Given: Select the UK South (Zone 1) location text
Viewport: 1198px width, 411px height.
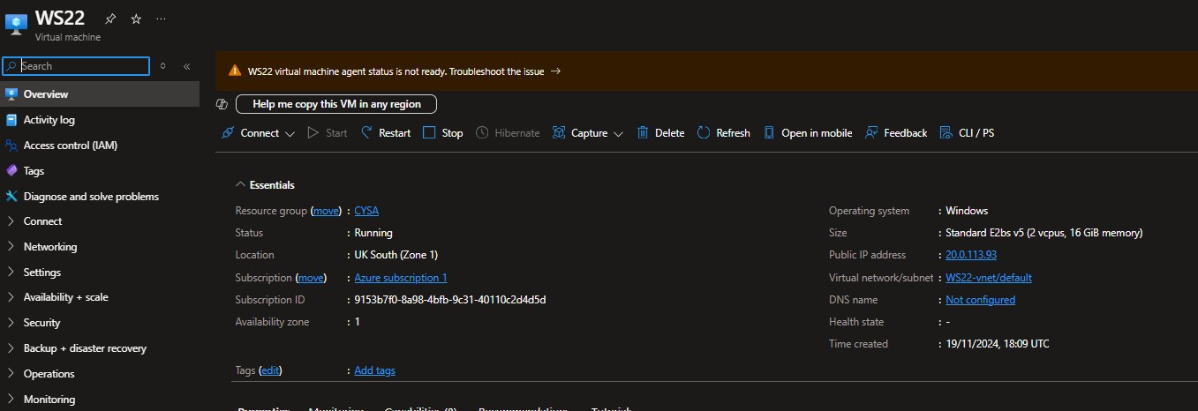Looking at the screenshot, I should (396, 255).
